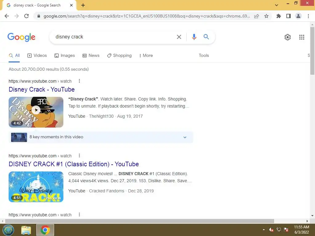
Task: Submit search with magnifier icon
Action: [x=206, y=37]
